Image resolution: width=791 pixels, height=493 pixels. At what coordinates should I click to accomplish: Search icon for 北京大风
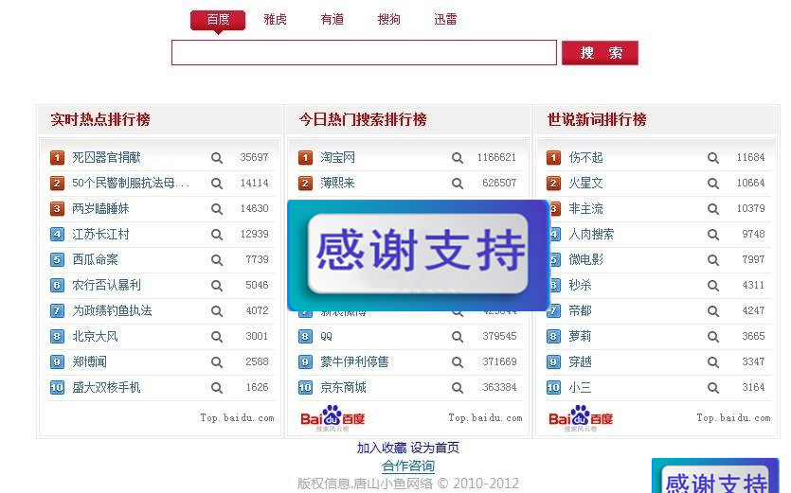pos(217,337)
